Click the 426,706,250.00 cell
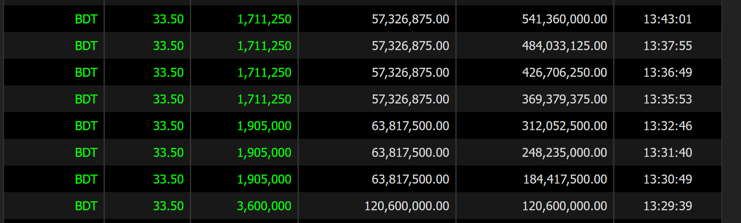741x223 pixels. [564, 72]
